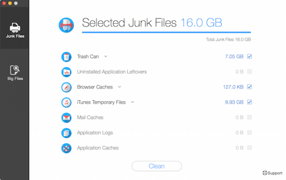Expand the iTunes Temporary Files chevron
The width and height of the screenshot is (286, 180).
click(x=133, y=102)
